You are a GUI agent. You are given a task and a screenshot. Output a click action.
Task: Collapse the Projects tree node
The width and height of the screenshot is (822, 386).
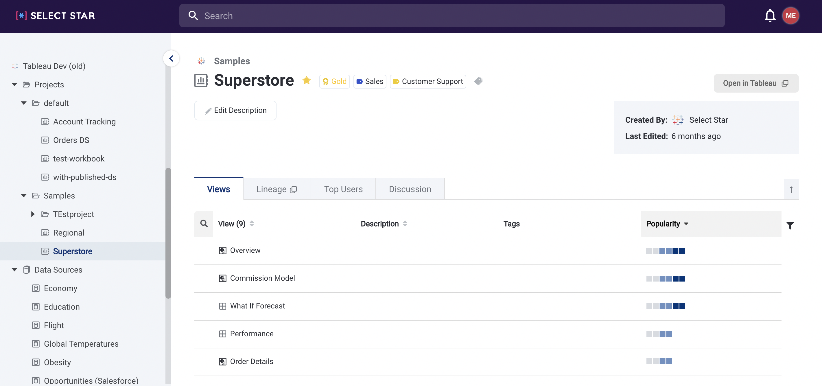14,84
